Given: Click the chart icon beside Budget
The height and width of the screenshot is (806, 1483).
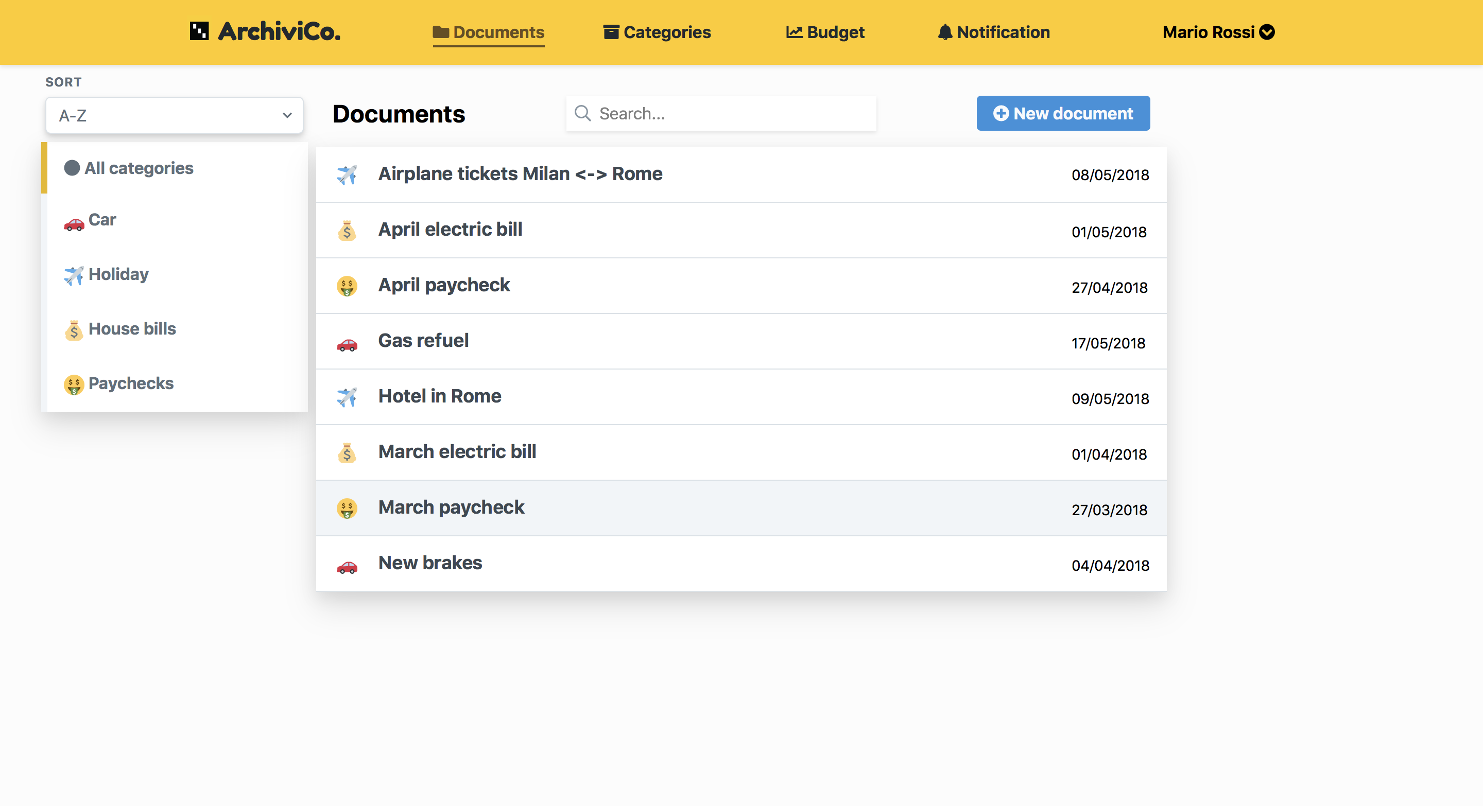Looking at the screenshot, I should coord(794,32).
